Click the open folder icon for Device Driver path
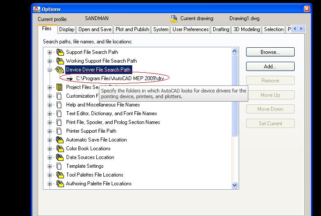 click(x=60, y=70)
